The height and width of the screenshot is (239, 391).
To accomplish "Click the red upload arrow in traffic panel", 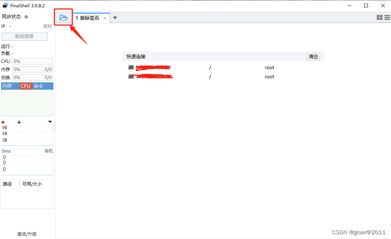I will point(3,122).
